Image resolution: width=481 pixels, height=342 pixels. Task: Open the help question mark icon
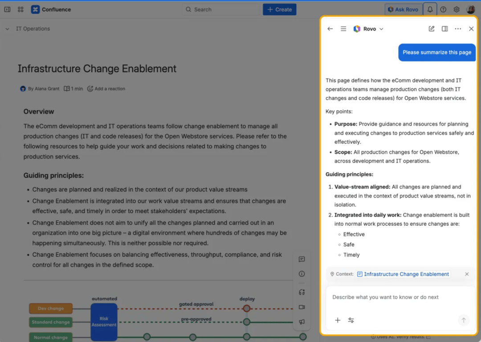point(443,9)
